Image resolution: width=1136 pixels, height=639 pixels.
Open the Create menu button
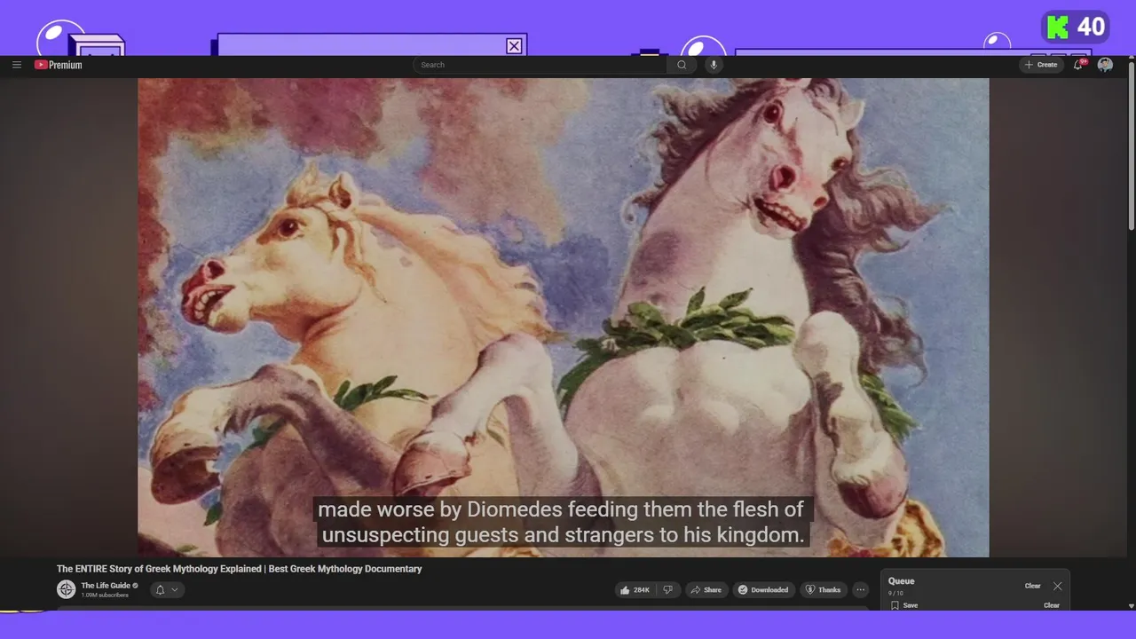1041,65
